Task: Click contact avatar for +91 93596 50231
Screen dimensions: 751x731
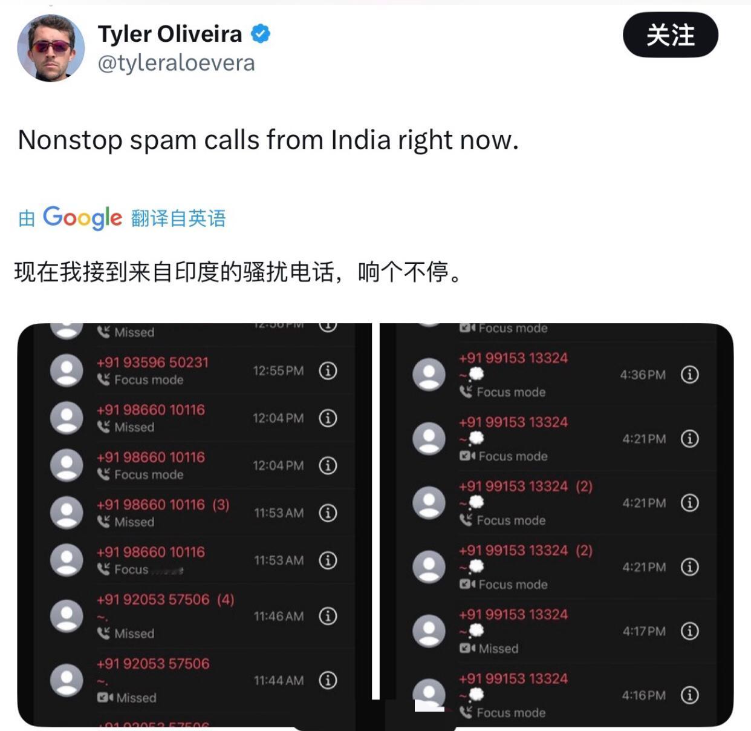Action: 67,370
